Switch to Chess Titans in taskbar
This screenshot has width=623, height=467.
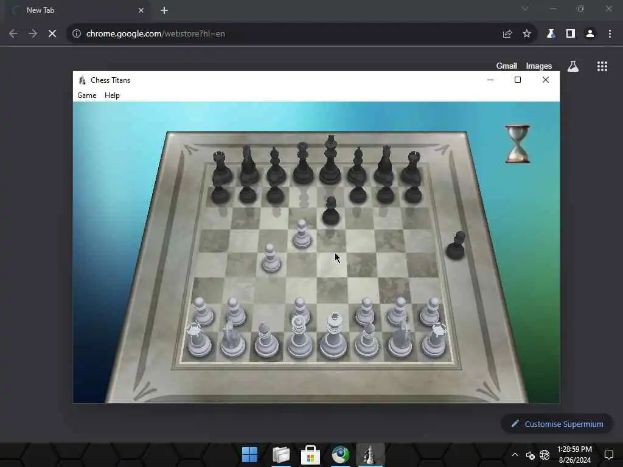pyautogui.click(x=371, y=455)
